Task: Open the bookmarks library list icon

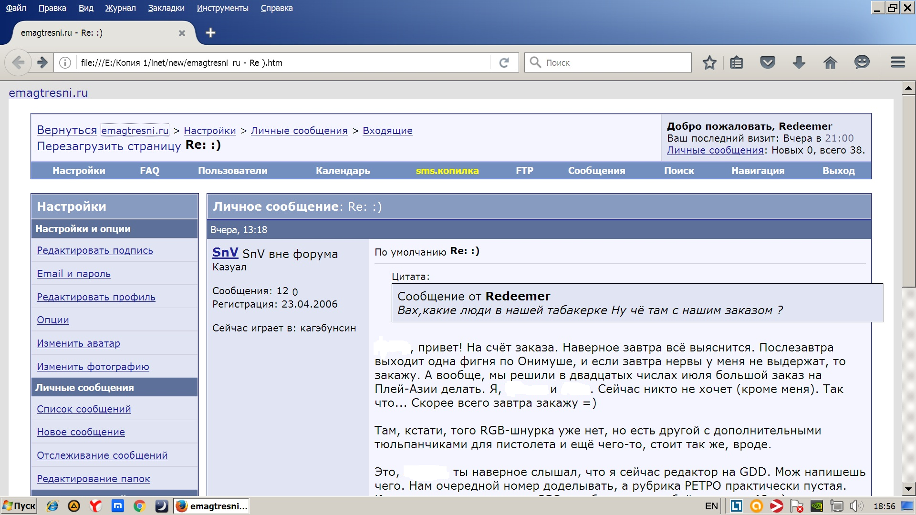Action: (737, 62)
